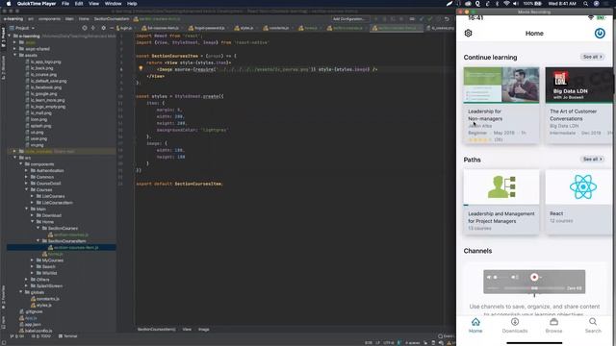Switch to the login.js editor tab

pyautogui.click(x=125, y=28)
